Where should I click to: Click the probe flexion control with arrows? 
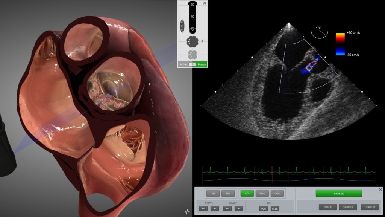pos(182,26)
